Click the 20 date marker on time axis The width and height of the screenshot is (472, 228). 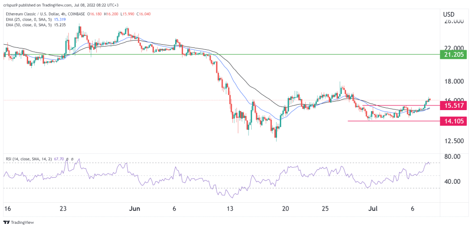coord(286,208)
